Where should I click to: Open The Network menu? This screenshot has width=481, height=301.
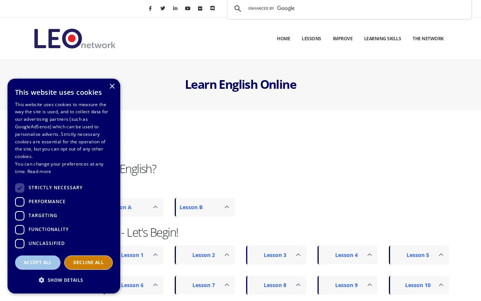coord(428,39)
